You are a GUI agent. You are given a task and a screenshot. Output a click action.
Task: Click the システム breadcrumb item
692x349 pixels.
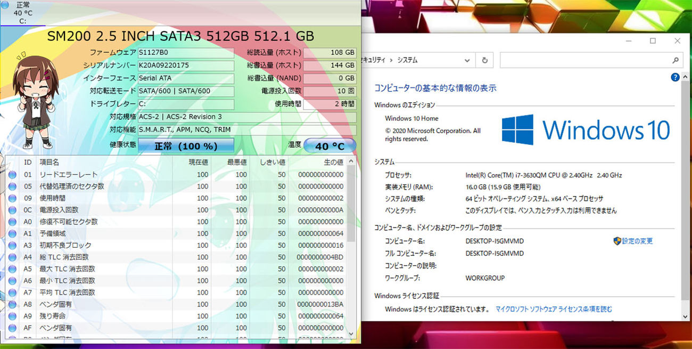coord(408,61)
